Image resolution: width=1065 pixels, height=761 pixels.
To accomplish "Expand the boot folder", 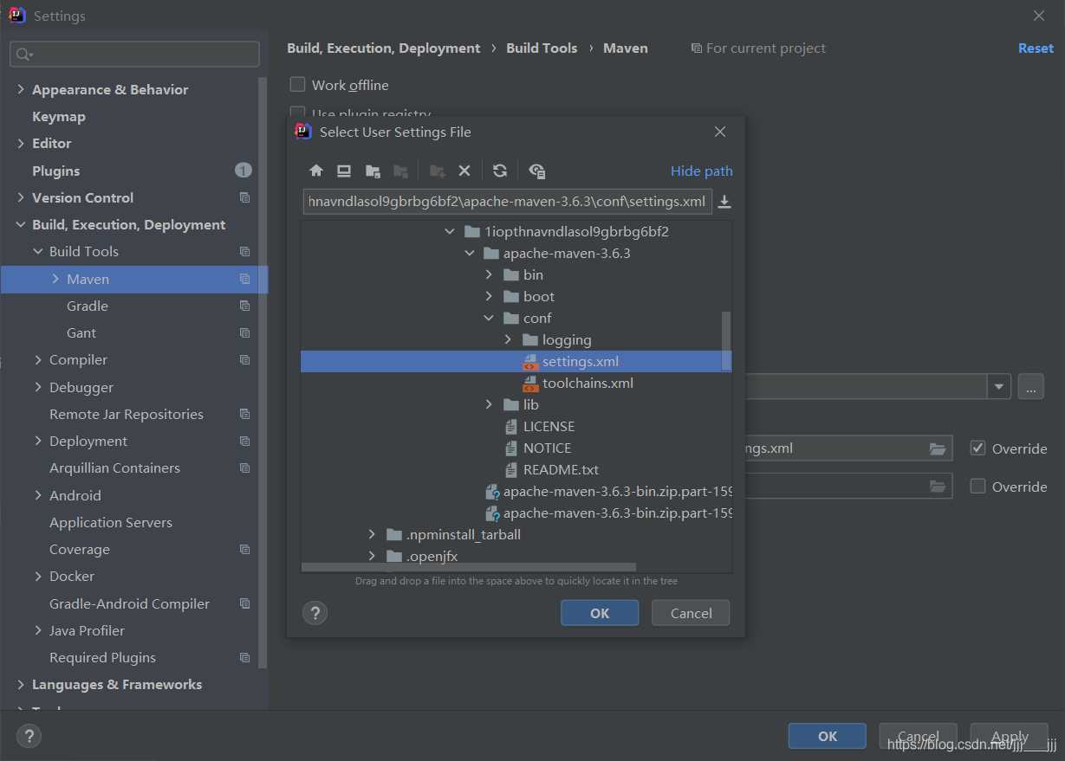I will pos(490,296).
